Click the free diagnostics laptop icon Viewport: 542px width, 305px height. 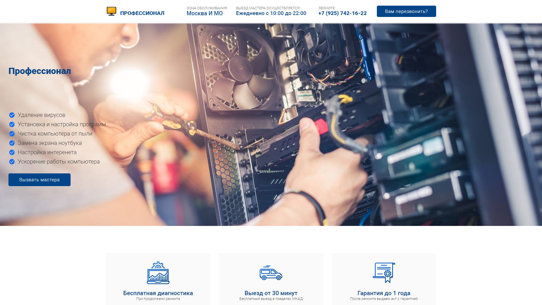point(158,273)
